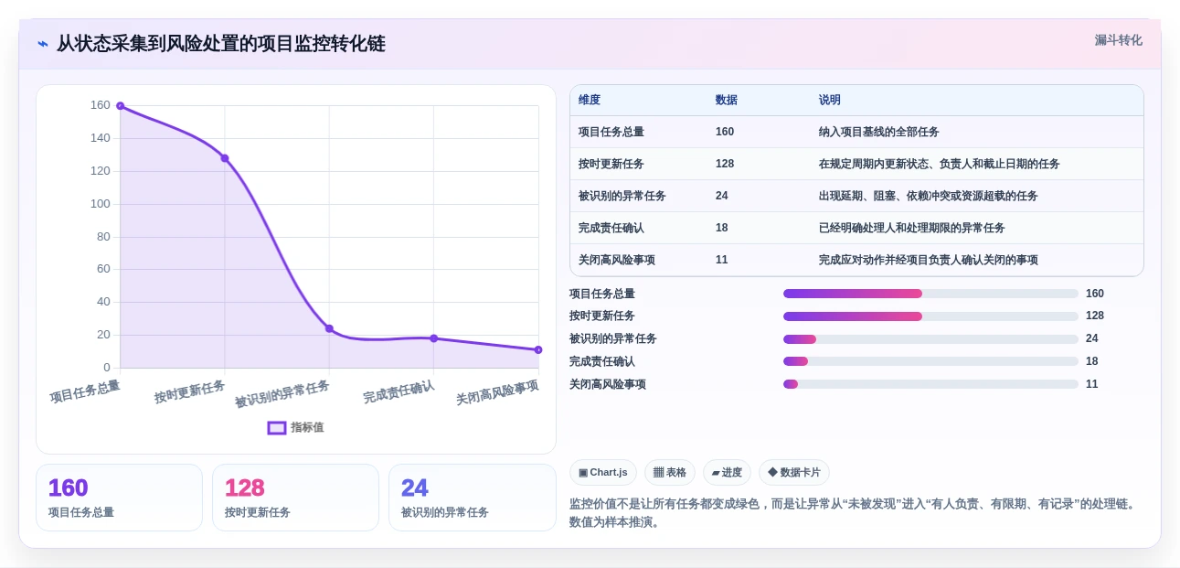Click description starting 出现延期、阻塞
Screen dimensions: 1180x568
tap(929, 196)
